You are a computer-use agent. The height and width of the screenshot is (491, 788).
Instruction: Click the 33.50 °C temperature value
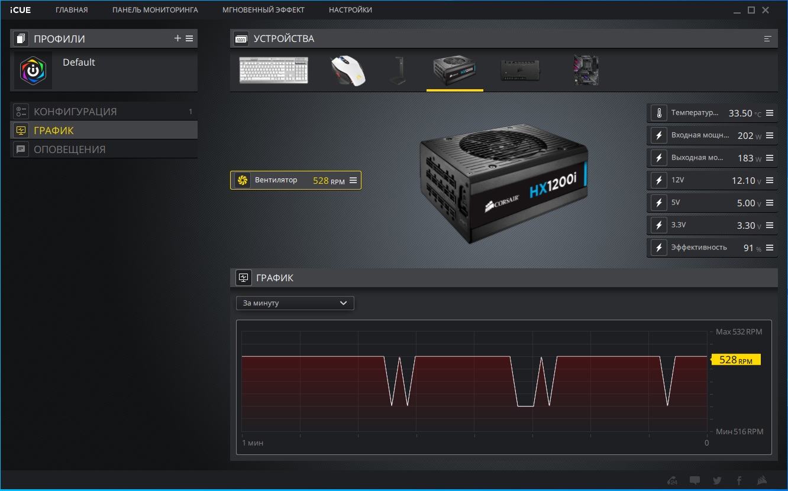(x=745, y=113)
